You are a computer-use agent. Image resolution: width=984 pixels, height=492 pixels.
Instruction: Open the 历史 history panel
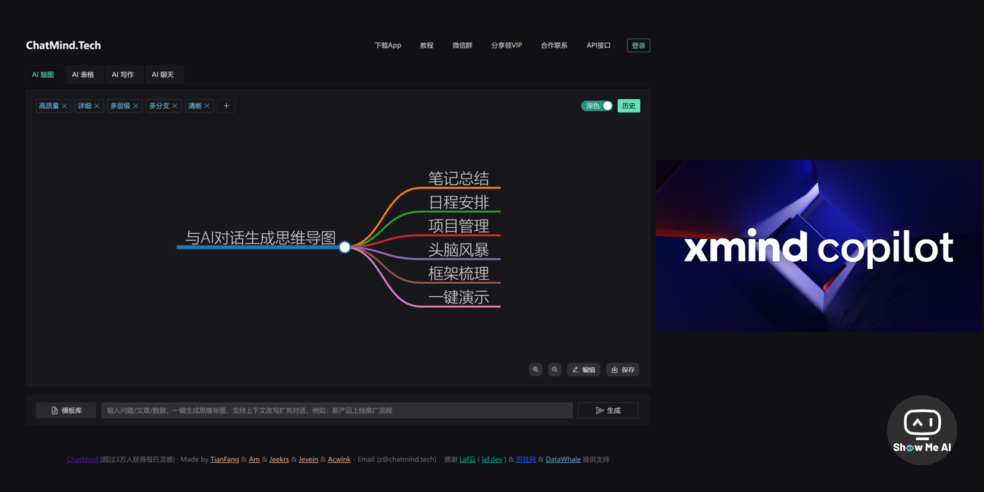point(629,106)
